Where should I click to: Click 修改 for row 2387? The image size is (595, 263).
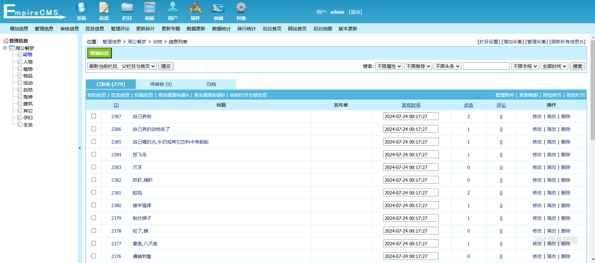pos(537,116)
